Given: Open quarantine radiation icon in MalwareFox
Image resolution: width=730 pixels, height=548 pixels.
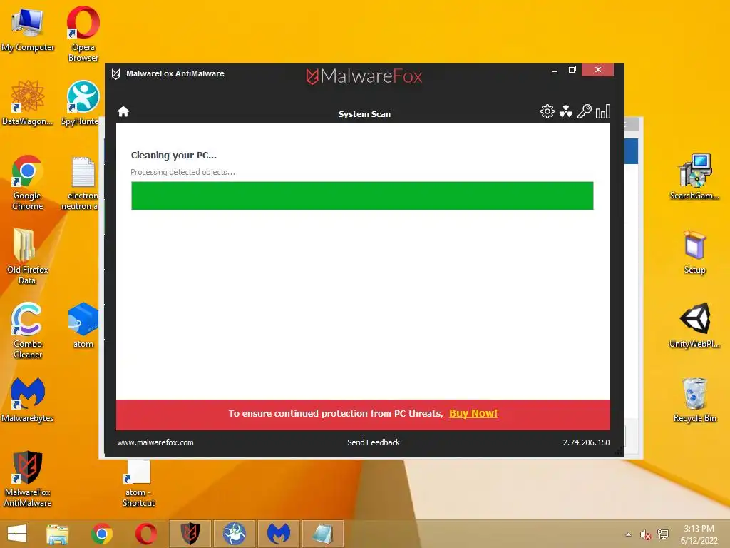Looking at the screenshot, I should (x=565, y=111).
